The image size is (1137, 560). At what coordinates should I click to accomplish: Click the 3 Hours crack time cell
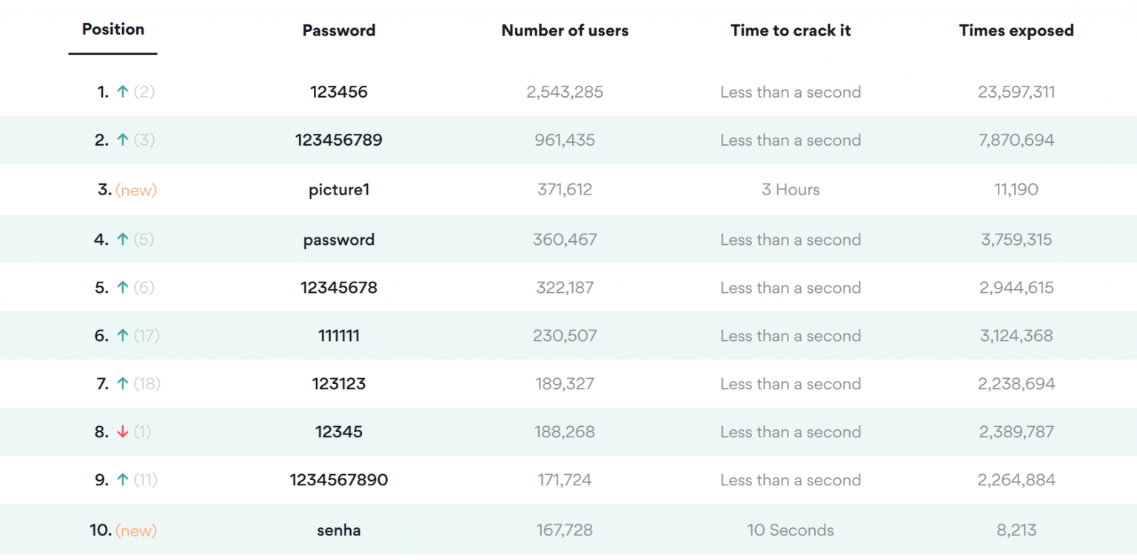791,190
